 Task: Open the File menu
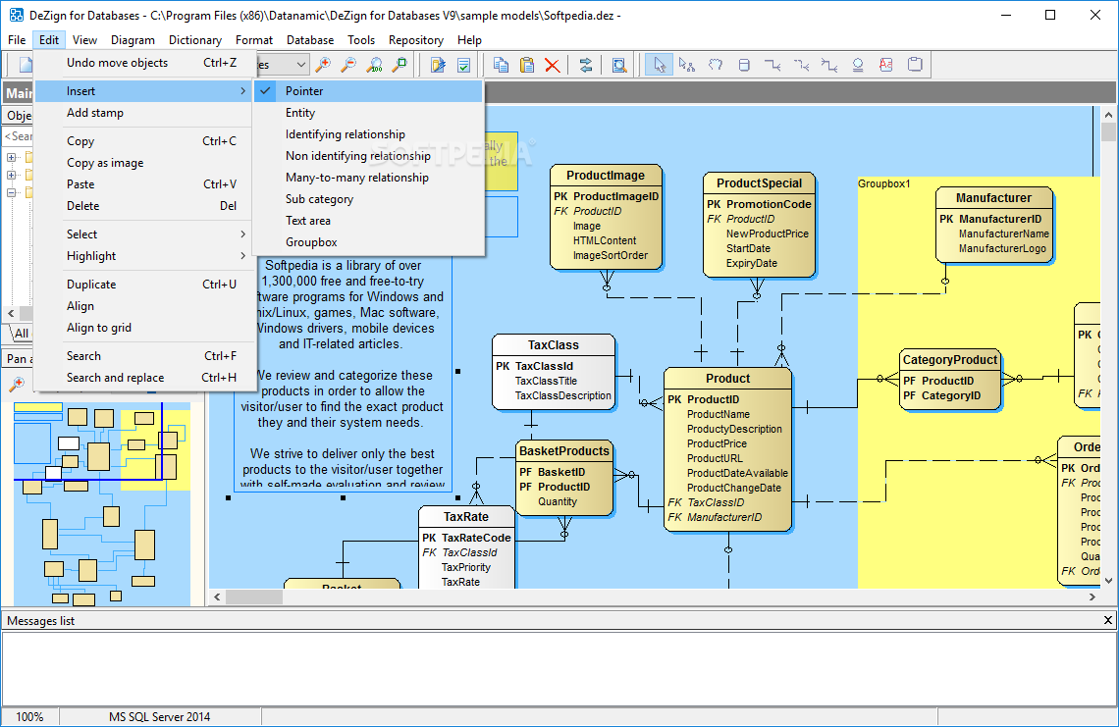coord(17,40)
